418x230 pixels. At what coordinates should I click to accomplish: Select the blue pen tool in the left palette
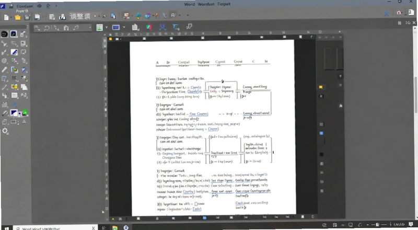14,52
